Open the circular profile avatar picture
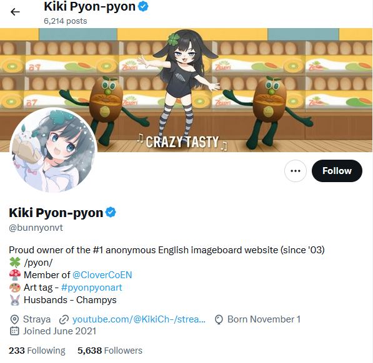Viewport: 373px width, 363px height. [x=53, y=150]
